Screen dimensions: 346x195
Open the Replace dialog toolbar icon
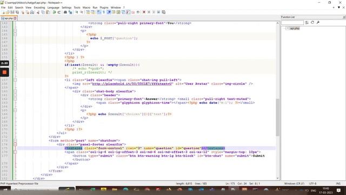[70, 12]
